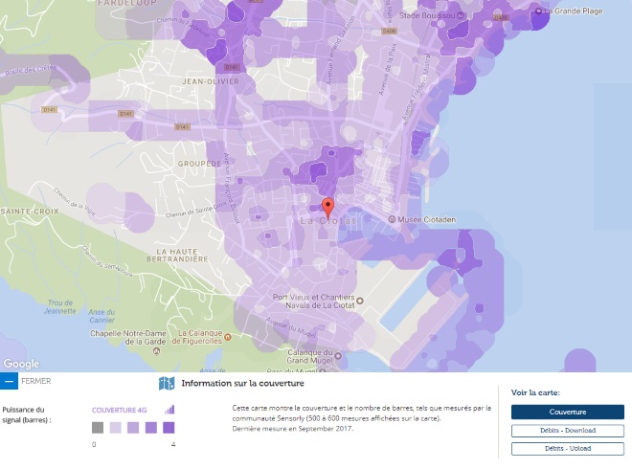The height and width of the screenshot is (469, 632).
Task: Click the signal bars icon
Action: coord(169,410)
